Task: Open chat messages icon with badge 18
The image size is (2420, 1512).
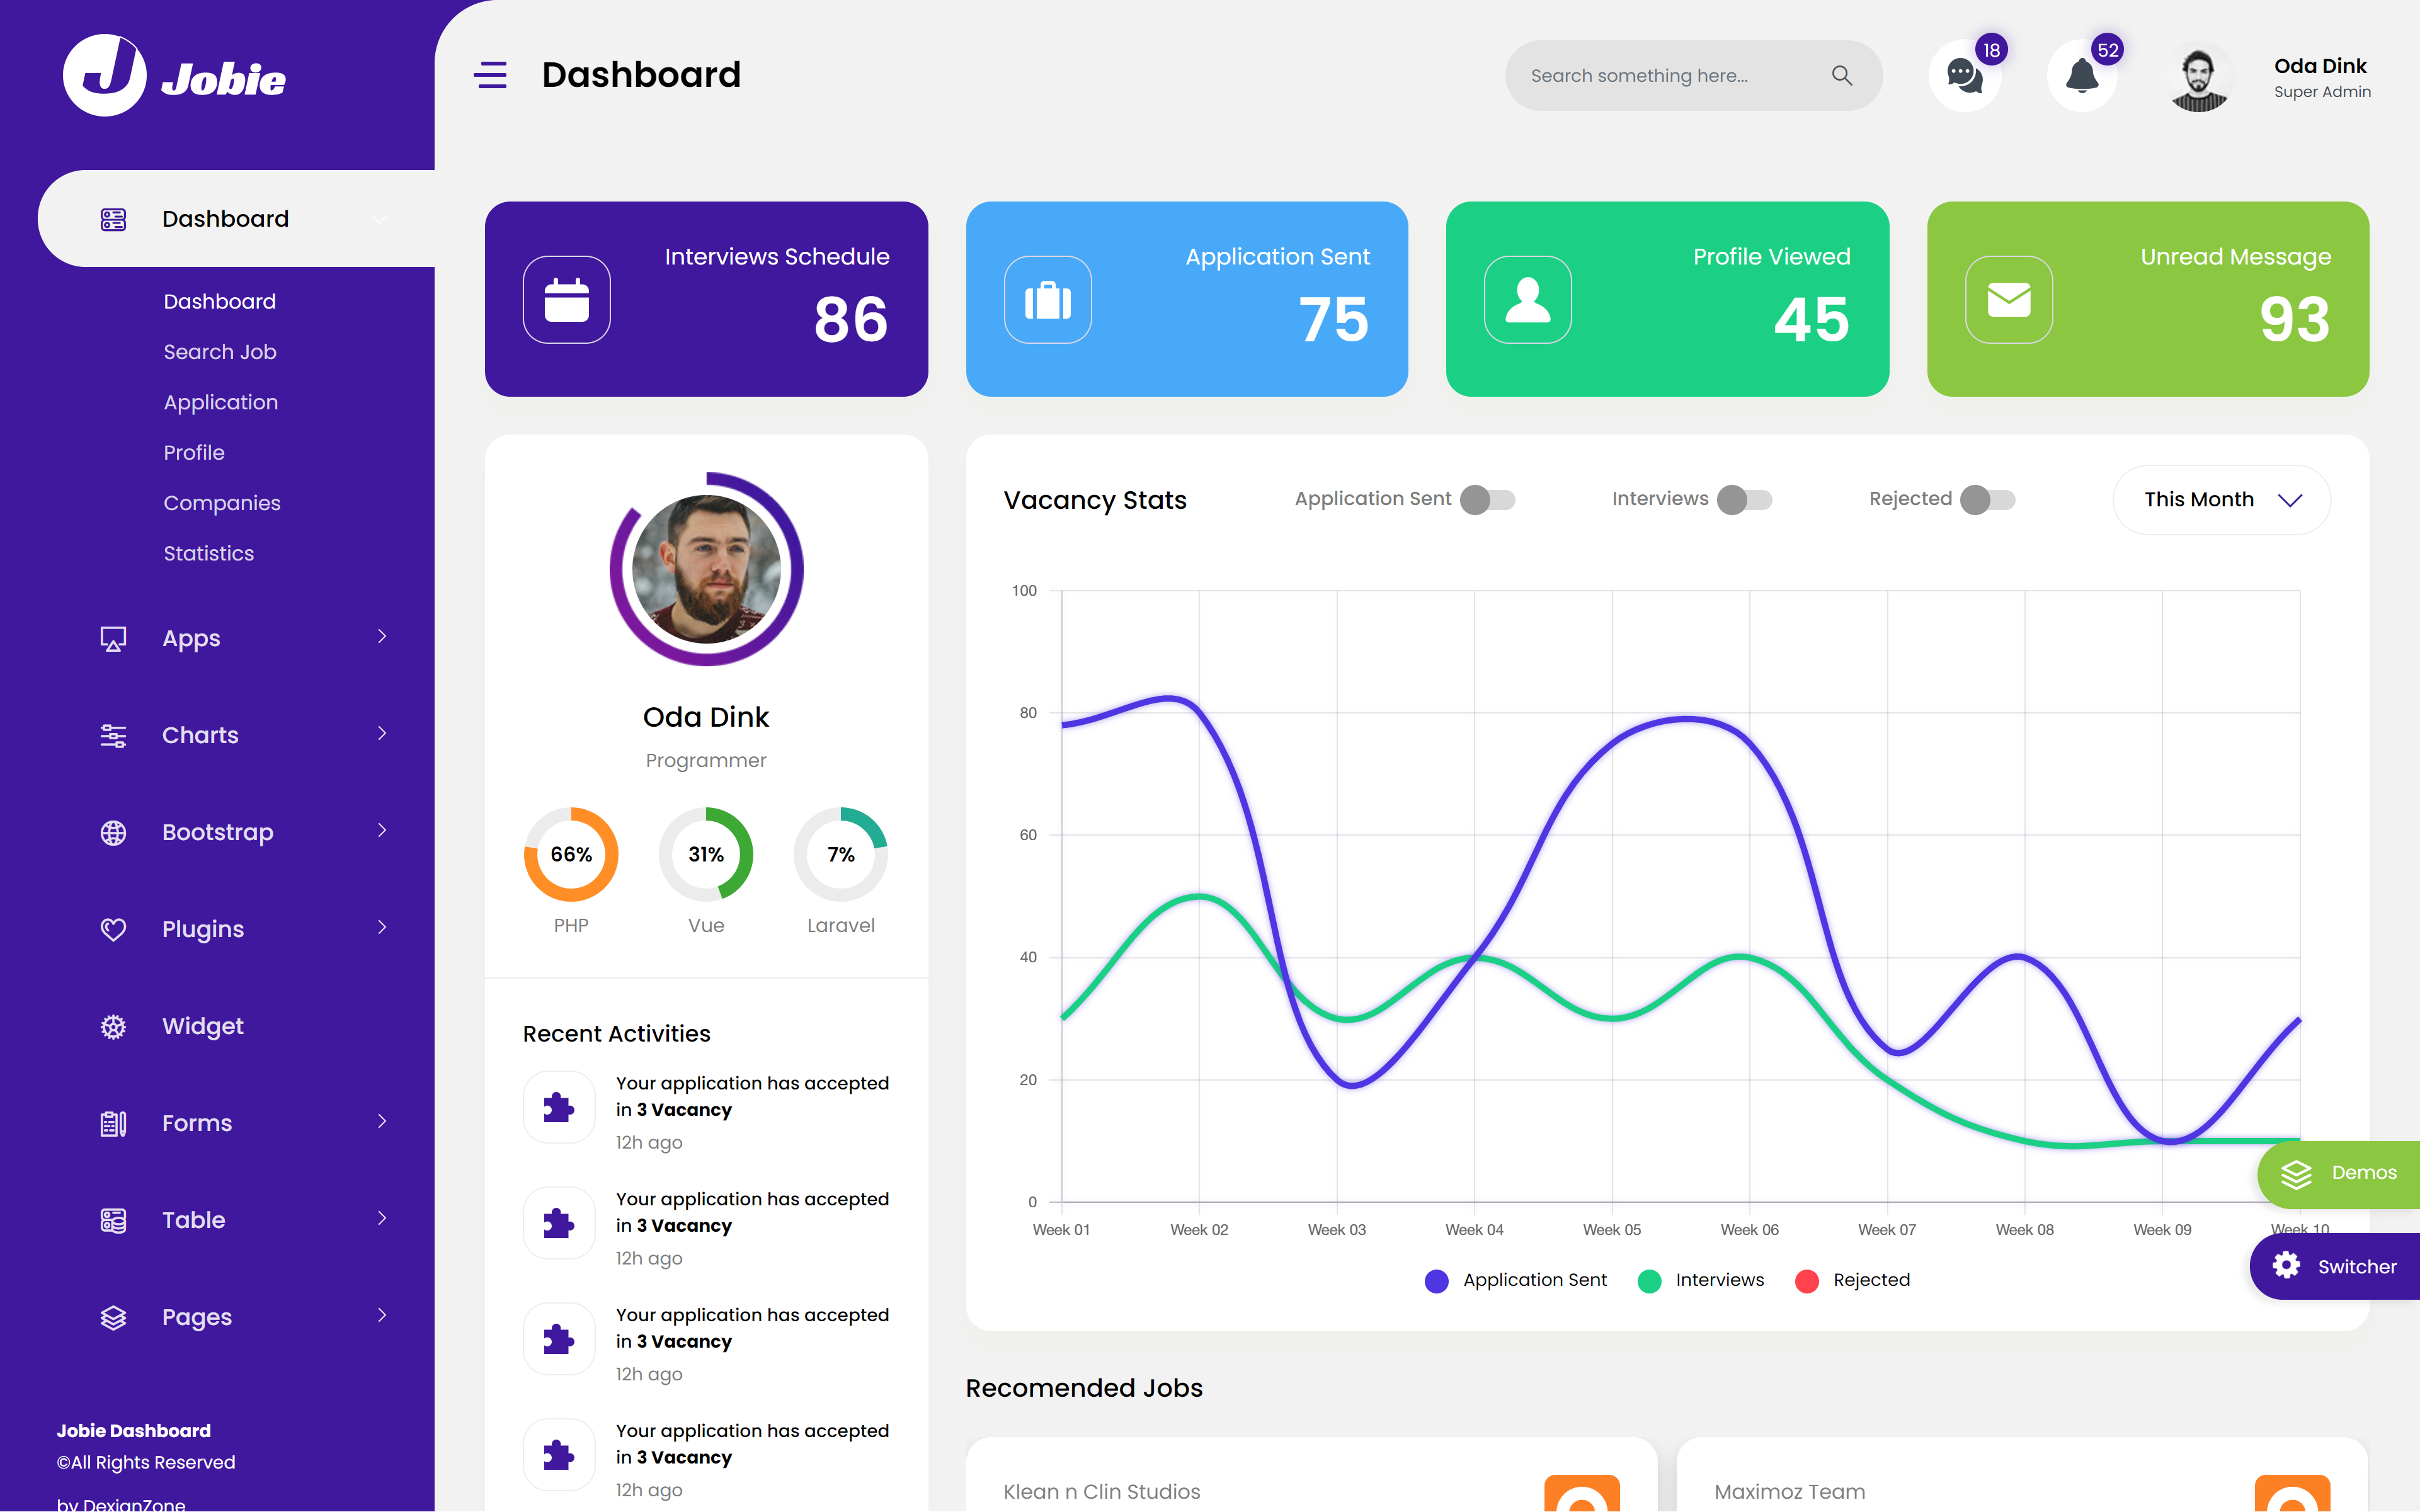Action: click(1964, 76)
